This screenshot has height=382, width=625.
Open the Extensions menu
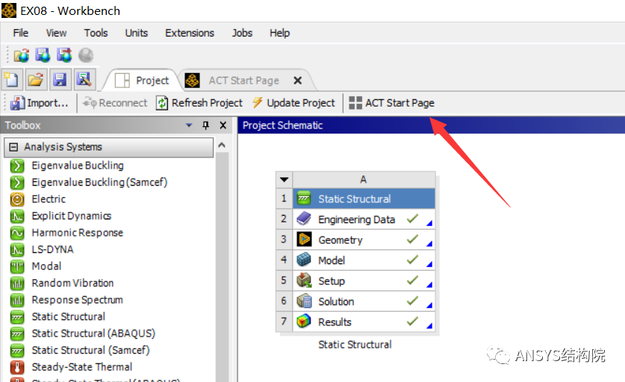tap(190, 33)
